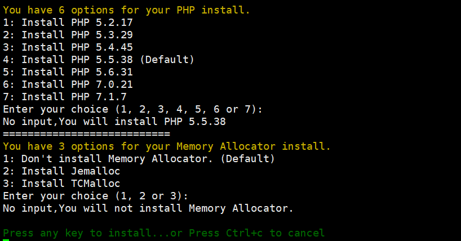The height and width of the screenshot is (241, 461).
Task: Click the Install PHP 7.0.21 line
Action: [x=68, y=84]
